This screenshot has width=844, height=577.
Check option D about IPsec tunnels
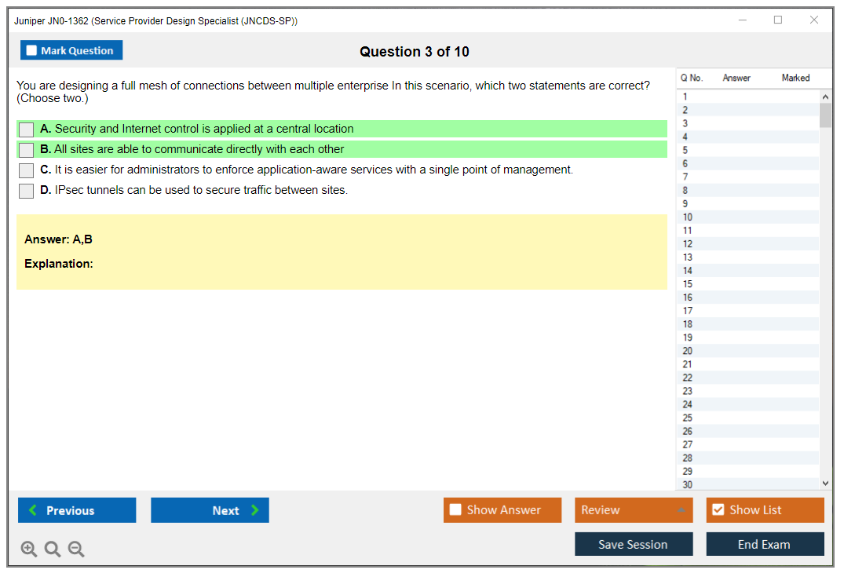pos(27,191)
